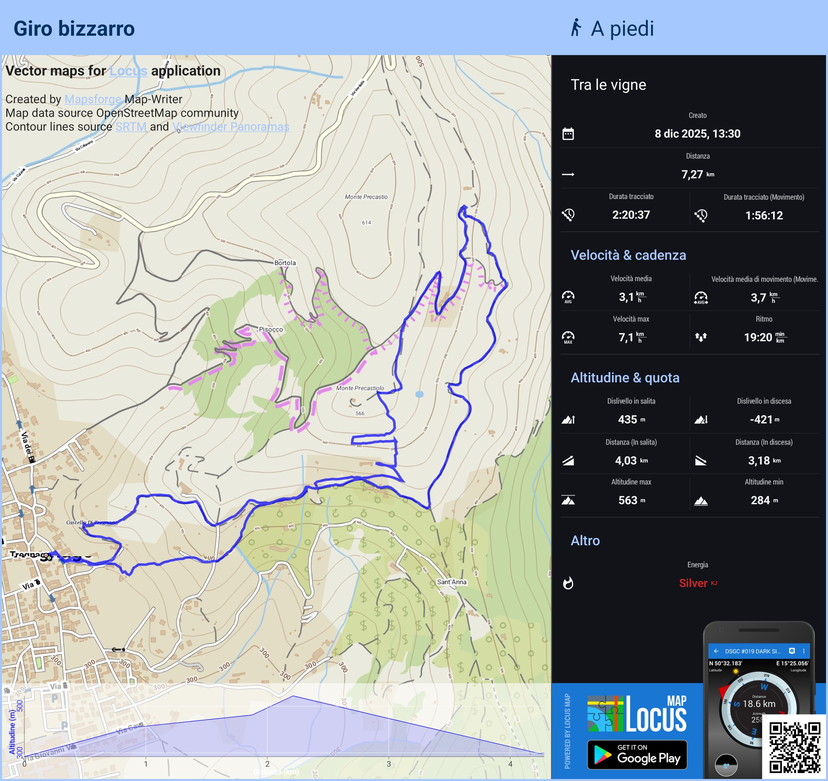Image resolution: width=828 pixels, height=781 pixels.
Task: Click the elevation gain mountain icon
Action: [x=568, y=419]
